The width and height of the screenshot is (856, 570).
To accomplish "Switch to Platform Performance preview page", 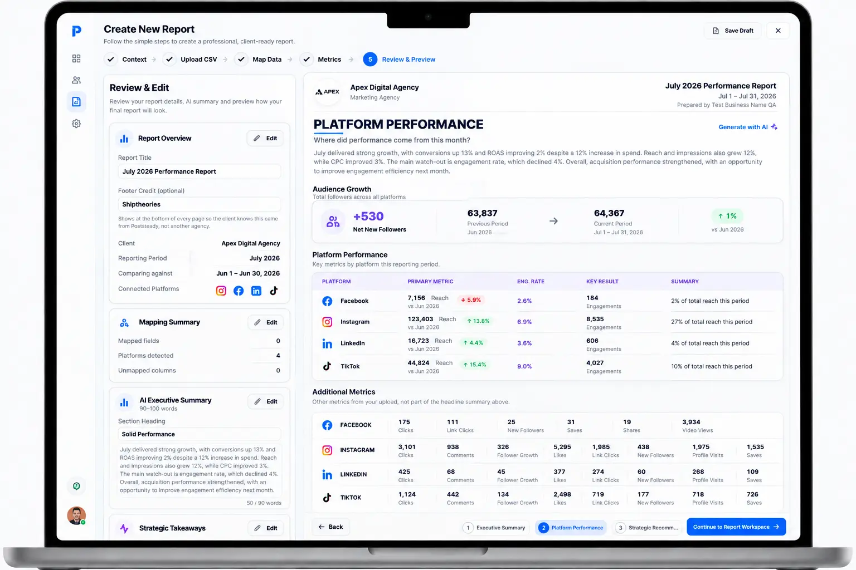I will point(571,528).
